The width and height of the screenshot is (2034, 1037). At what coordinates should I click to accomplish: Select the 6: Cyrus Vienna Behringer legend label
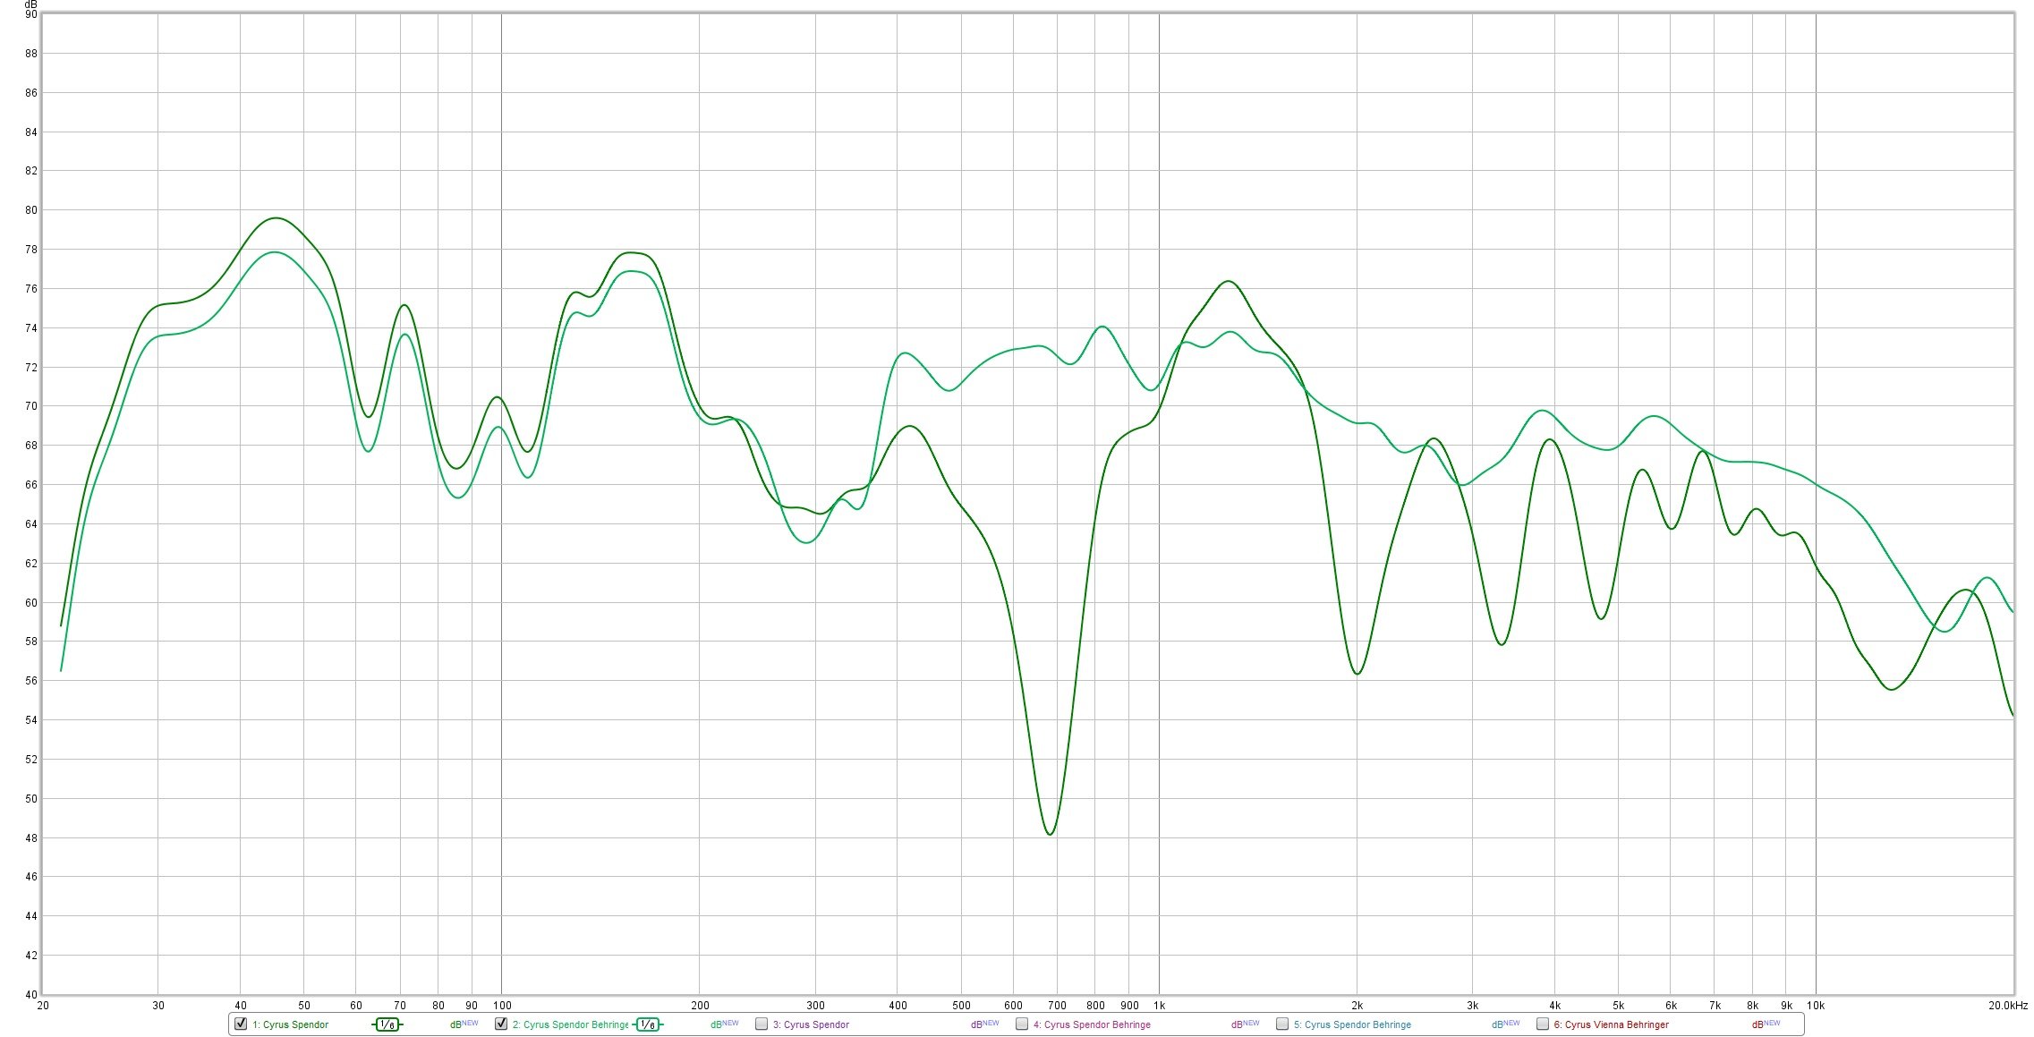tap(1612, 1024)
